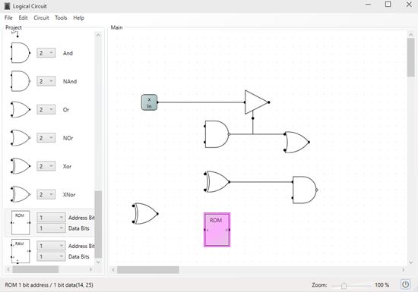The height and width of the screenshot is (292, 418).
Task: Open the Xor gate input count dropdown
Action: click(x=46, y=166)
